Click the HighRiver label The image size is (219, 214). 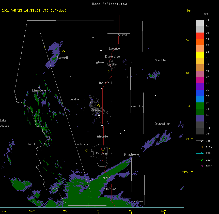click(x=109, y=189)
